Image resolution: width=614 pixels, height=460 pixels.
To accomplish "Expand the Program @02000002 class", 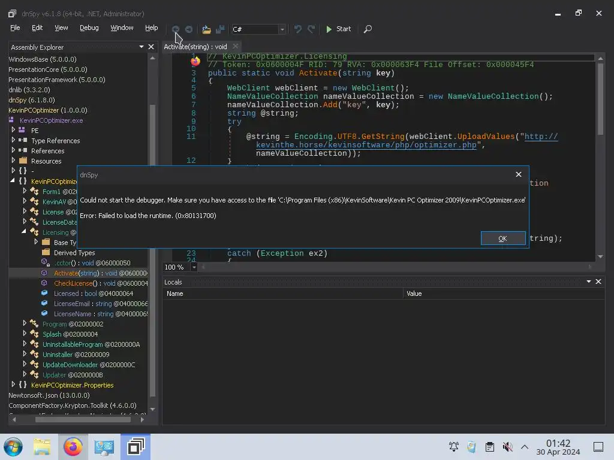I will 25,323.
